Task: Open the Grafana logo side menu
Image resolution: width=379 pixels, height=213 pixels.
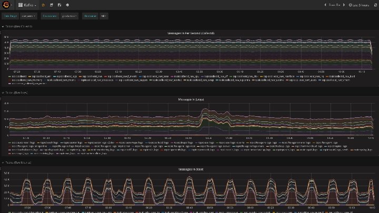Action: pos(6,5)
